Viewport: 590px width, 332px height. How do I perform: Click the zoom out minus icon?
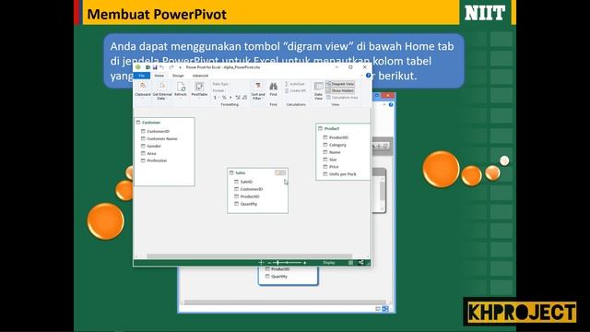click(x=269, y=262)
